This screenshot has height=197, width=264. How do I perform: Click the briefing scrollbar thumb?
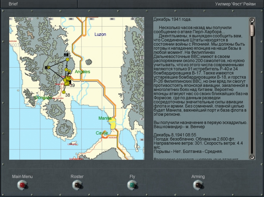point(252,30)
